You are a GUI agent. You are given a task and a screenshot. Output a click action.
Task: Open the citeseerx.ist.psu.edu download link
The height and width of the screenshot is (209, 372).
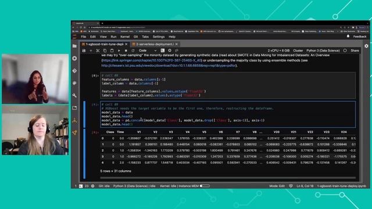[169, 66]
